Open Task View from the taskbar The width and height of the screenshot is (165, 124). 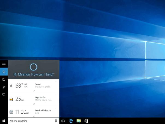[x=63, y=121]
